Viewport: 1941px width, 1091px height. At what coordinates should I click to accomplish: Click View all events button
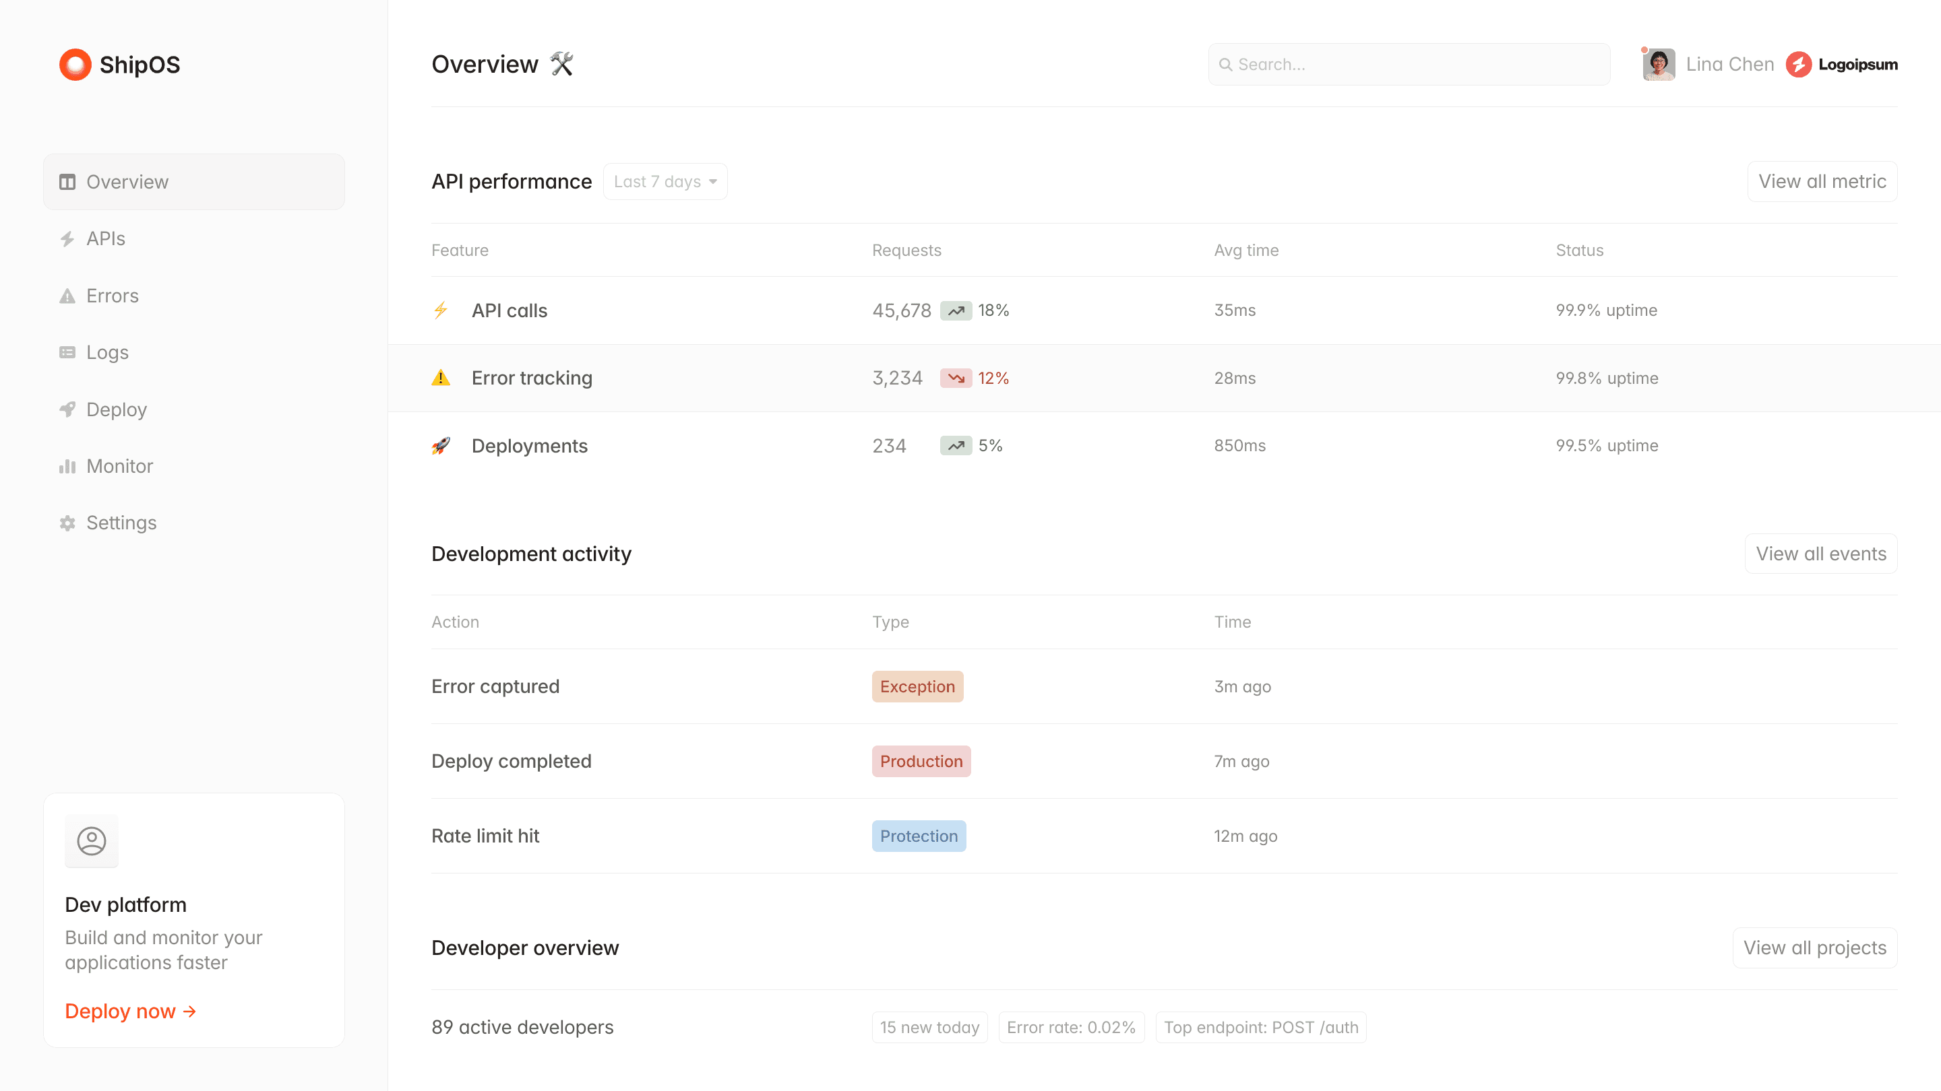1820,554
